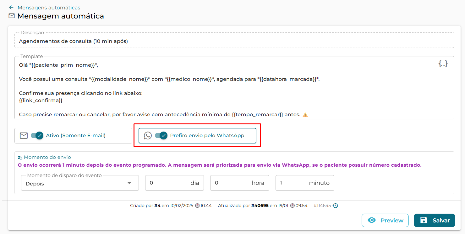Open the curly-braces variable inserter icon

pyautogui.click(x=443, y=64)
